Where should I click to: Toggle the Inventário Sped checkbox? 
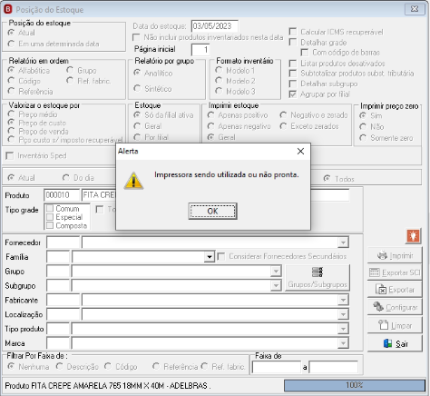point(10,155)
